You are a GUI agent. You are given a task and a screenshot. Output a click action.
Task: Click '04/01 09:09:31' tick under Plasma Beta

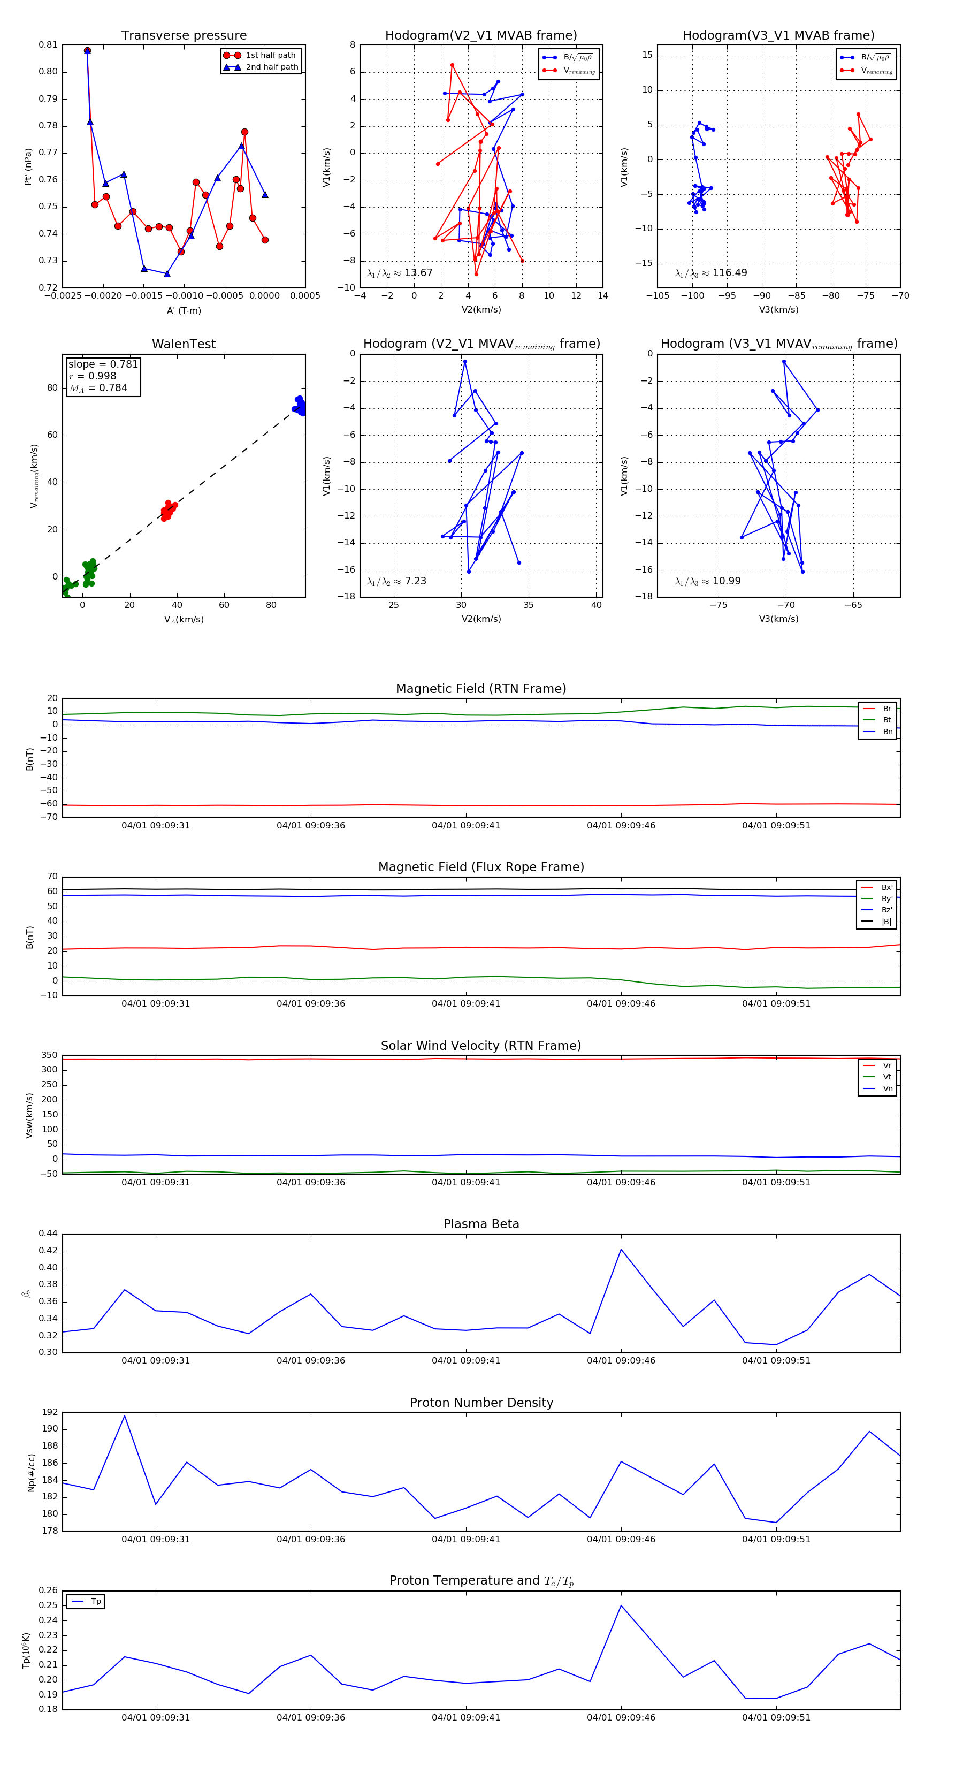[x=156, y=1360]
